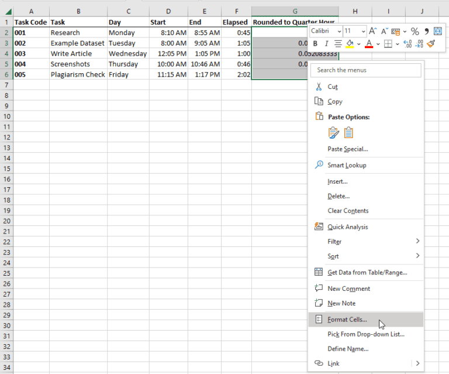
Task: Toggle Italic in the mini toolbar
Action: tap(326, 43)
